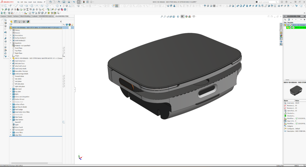Toggle the Right Plane display pane visibility icon
This screenshot has width=306, height=167.
[64, 53]
